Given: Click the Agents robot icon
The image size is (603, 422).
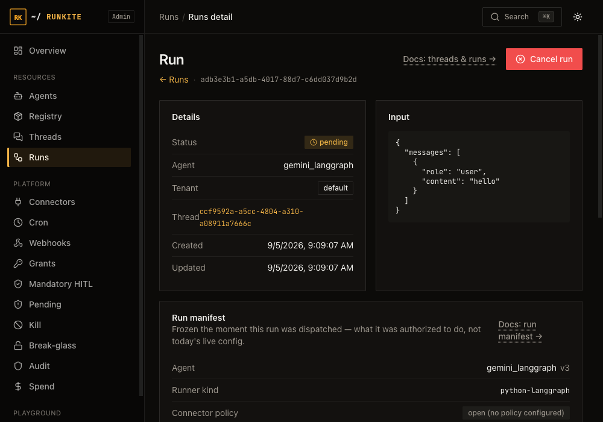Looking at the screenshot, I should pyautogui.click(x=18, y=96).
